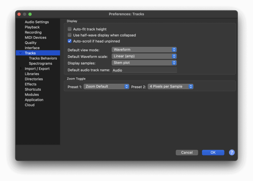
Task: Enable half-wave display when collapsed
Action: point(69,35)
